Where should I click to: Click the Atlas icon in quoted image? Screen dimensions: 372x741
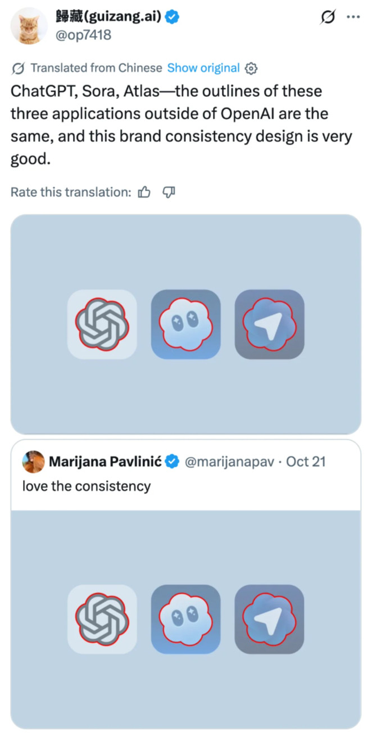coord(269,619)
